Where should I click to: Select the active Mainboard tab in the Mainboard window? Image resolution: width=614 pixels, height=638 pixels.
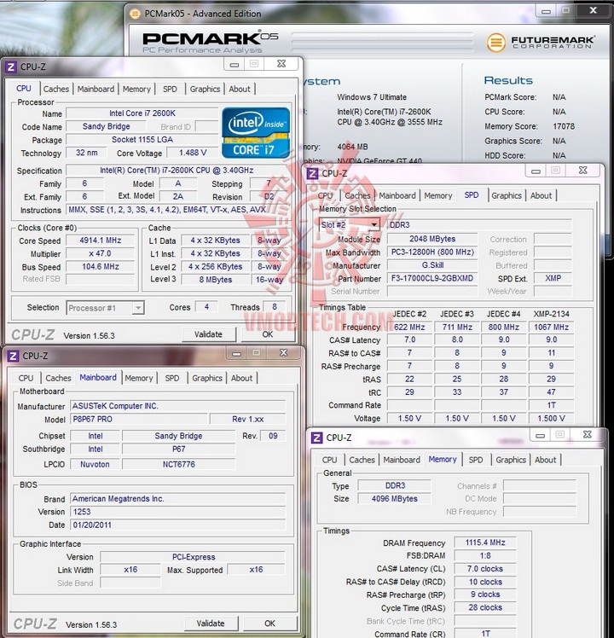click(x=98, y=377)
